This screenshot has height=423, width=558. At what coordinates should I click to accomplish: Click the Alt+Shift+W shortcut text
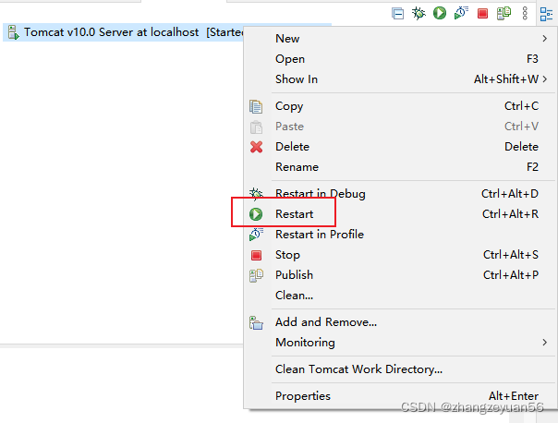point(506,79)
